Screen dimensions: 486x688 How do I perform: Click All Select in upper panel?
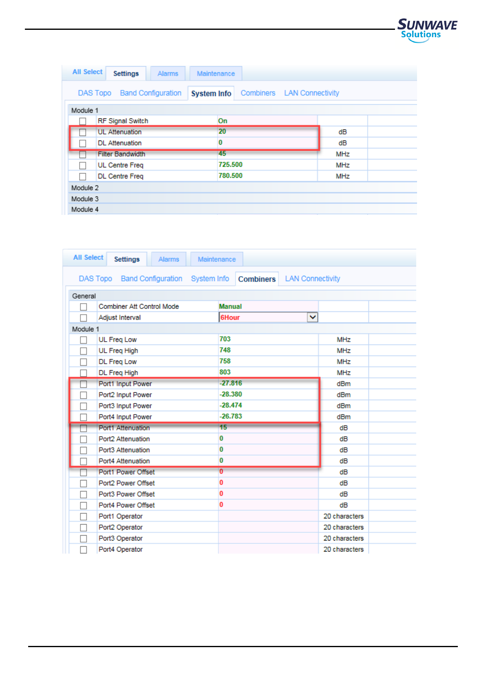87,72
